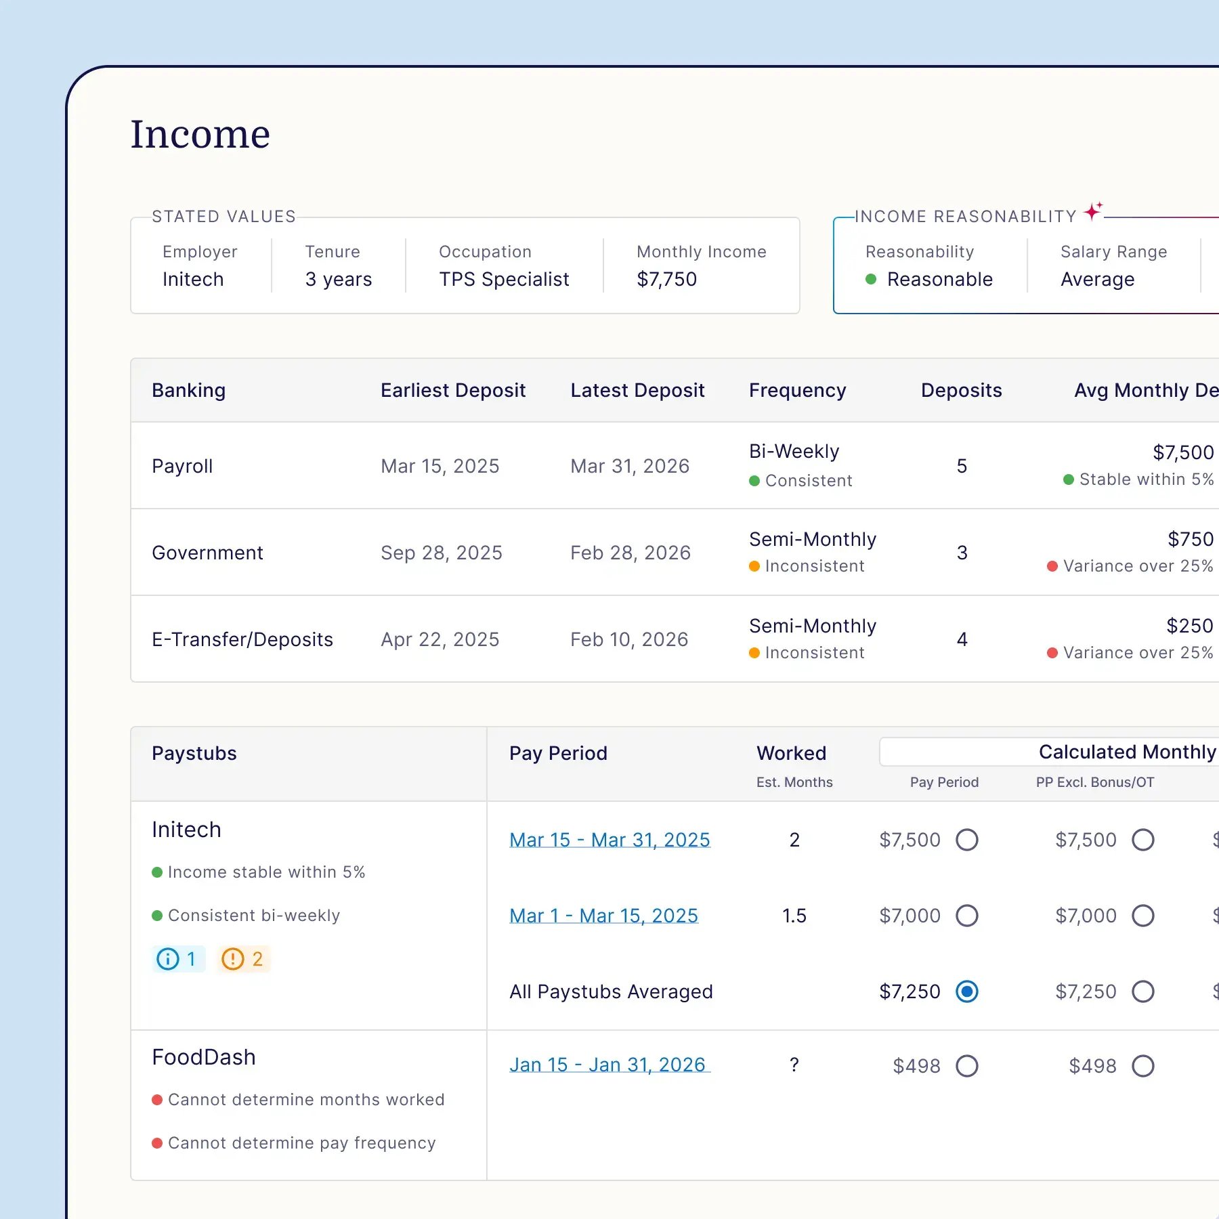Select the Pay Period radio for Mar 15 - Mar 31

968,840
